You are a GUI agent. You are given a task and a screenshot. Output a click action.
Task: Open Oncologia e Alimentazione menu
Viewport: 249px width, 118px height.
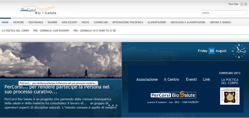point(188,22)
